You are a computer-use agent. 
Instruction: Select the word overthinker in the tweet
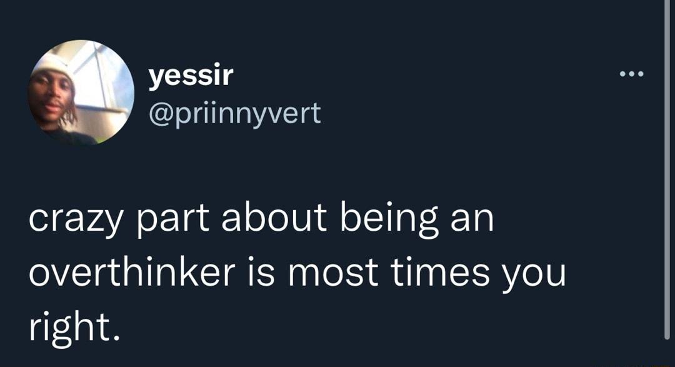click(133, 272)
